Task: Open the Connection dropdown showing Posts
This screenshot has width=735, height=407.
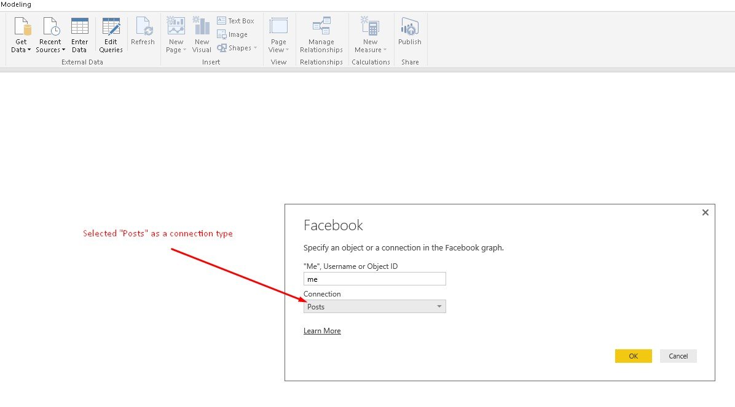Action: pyautogui.click(x=374, y=306)
